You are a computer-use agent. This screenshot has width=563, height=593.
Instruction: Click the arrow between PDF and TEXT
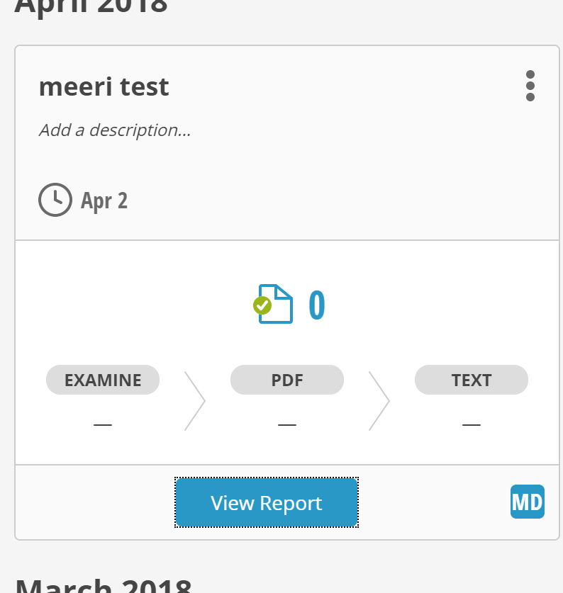click(379, 401)
